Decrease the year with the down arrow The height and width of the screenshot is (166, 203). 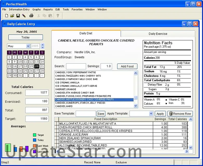43,48
